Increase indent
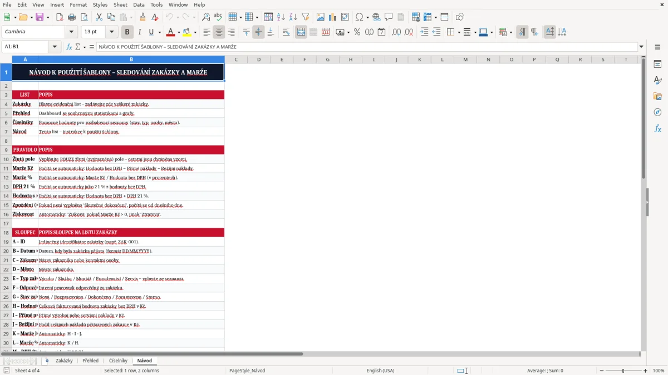 coord(424,32)
